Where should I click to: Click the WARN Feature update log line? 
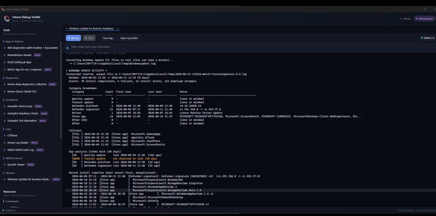point(114,159)
